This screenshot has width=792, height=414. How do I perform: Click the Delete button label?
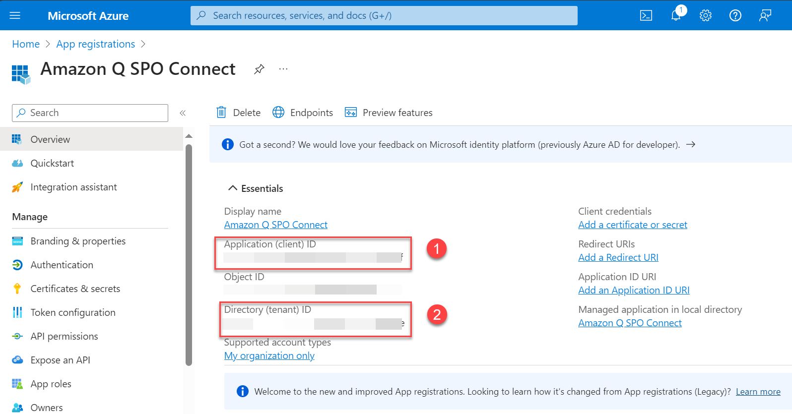(247, 113)
